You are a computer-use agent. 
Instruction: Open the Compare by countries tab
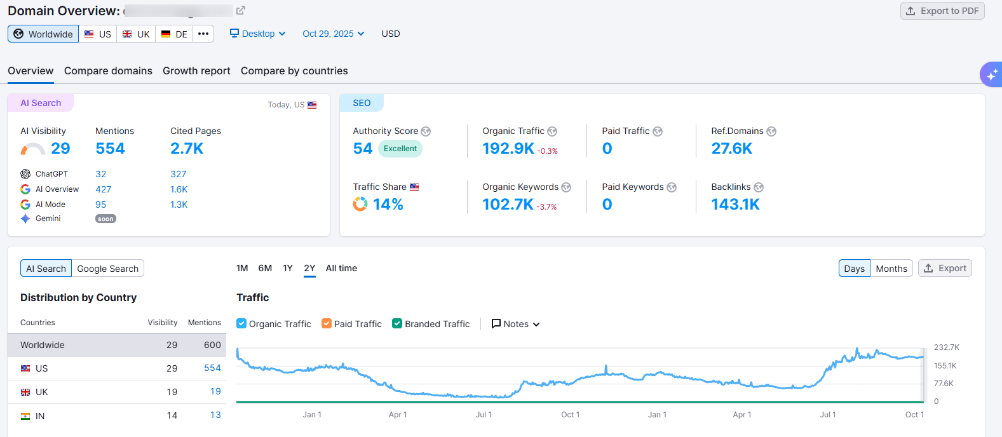click(294, 71)
